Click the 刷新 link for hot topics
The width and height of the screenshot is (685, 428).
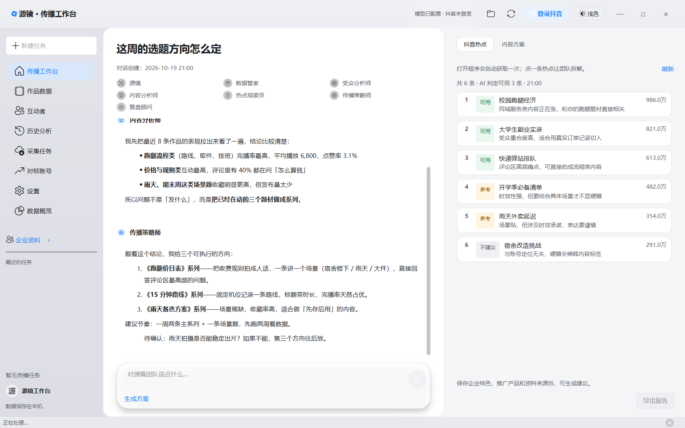(667, 69)
